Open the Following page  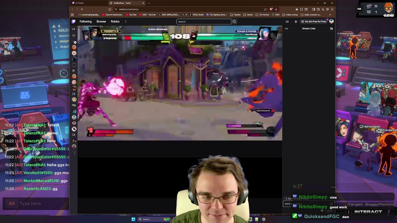[86, 22]
